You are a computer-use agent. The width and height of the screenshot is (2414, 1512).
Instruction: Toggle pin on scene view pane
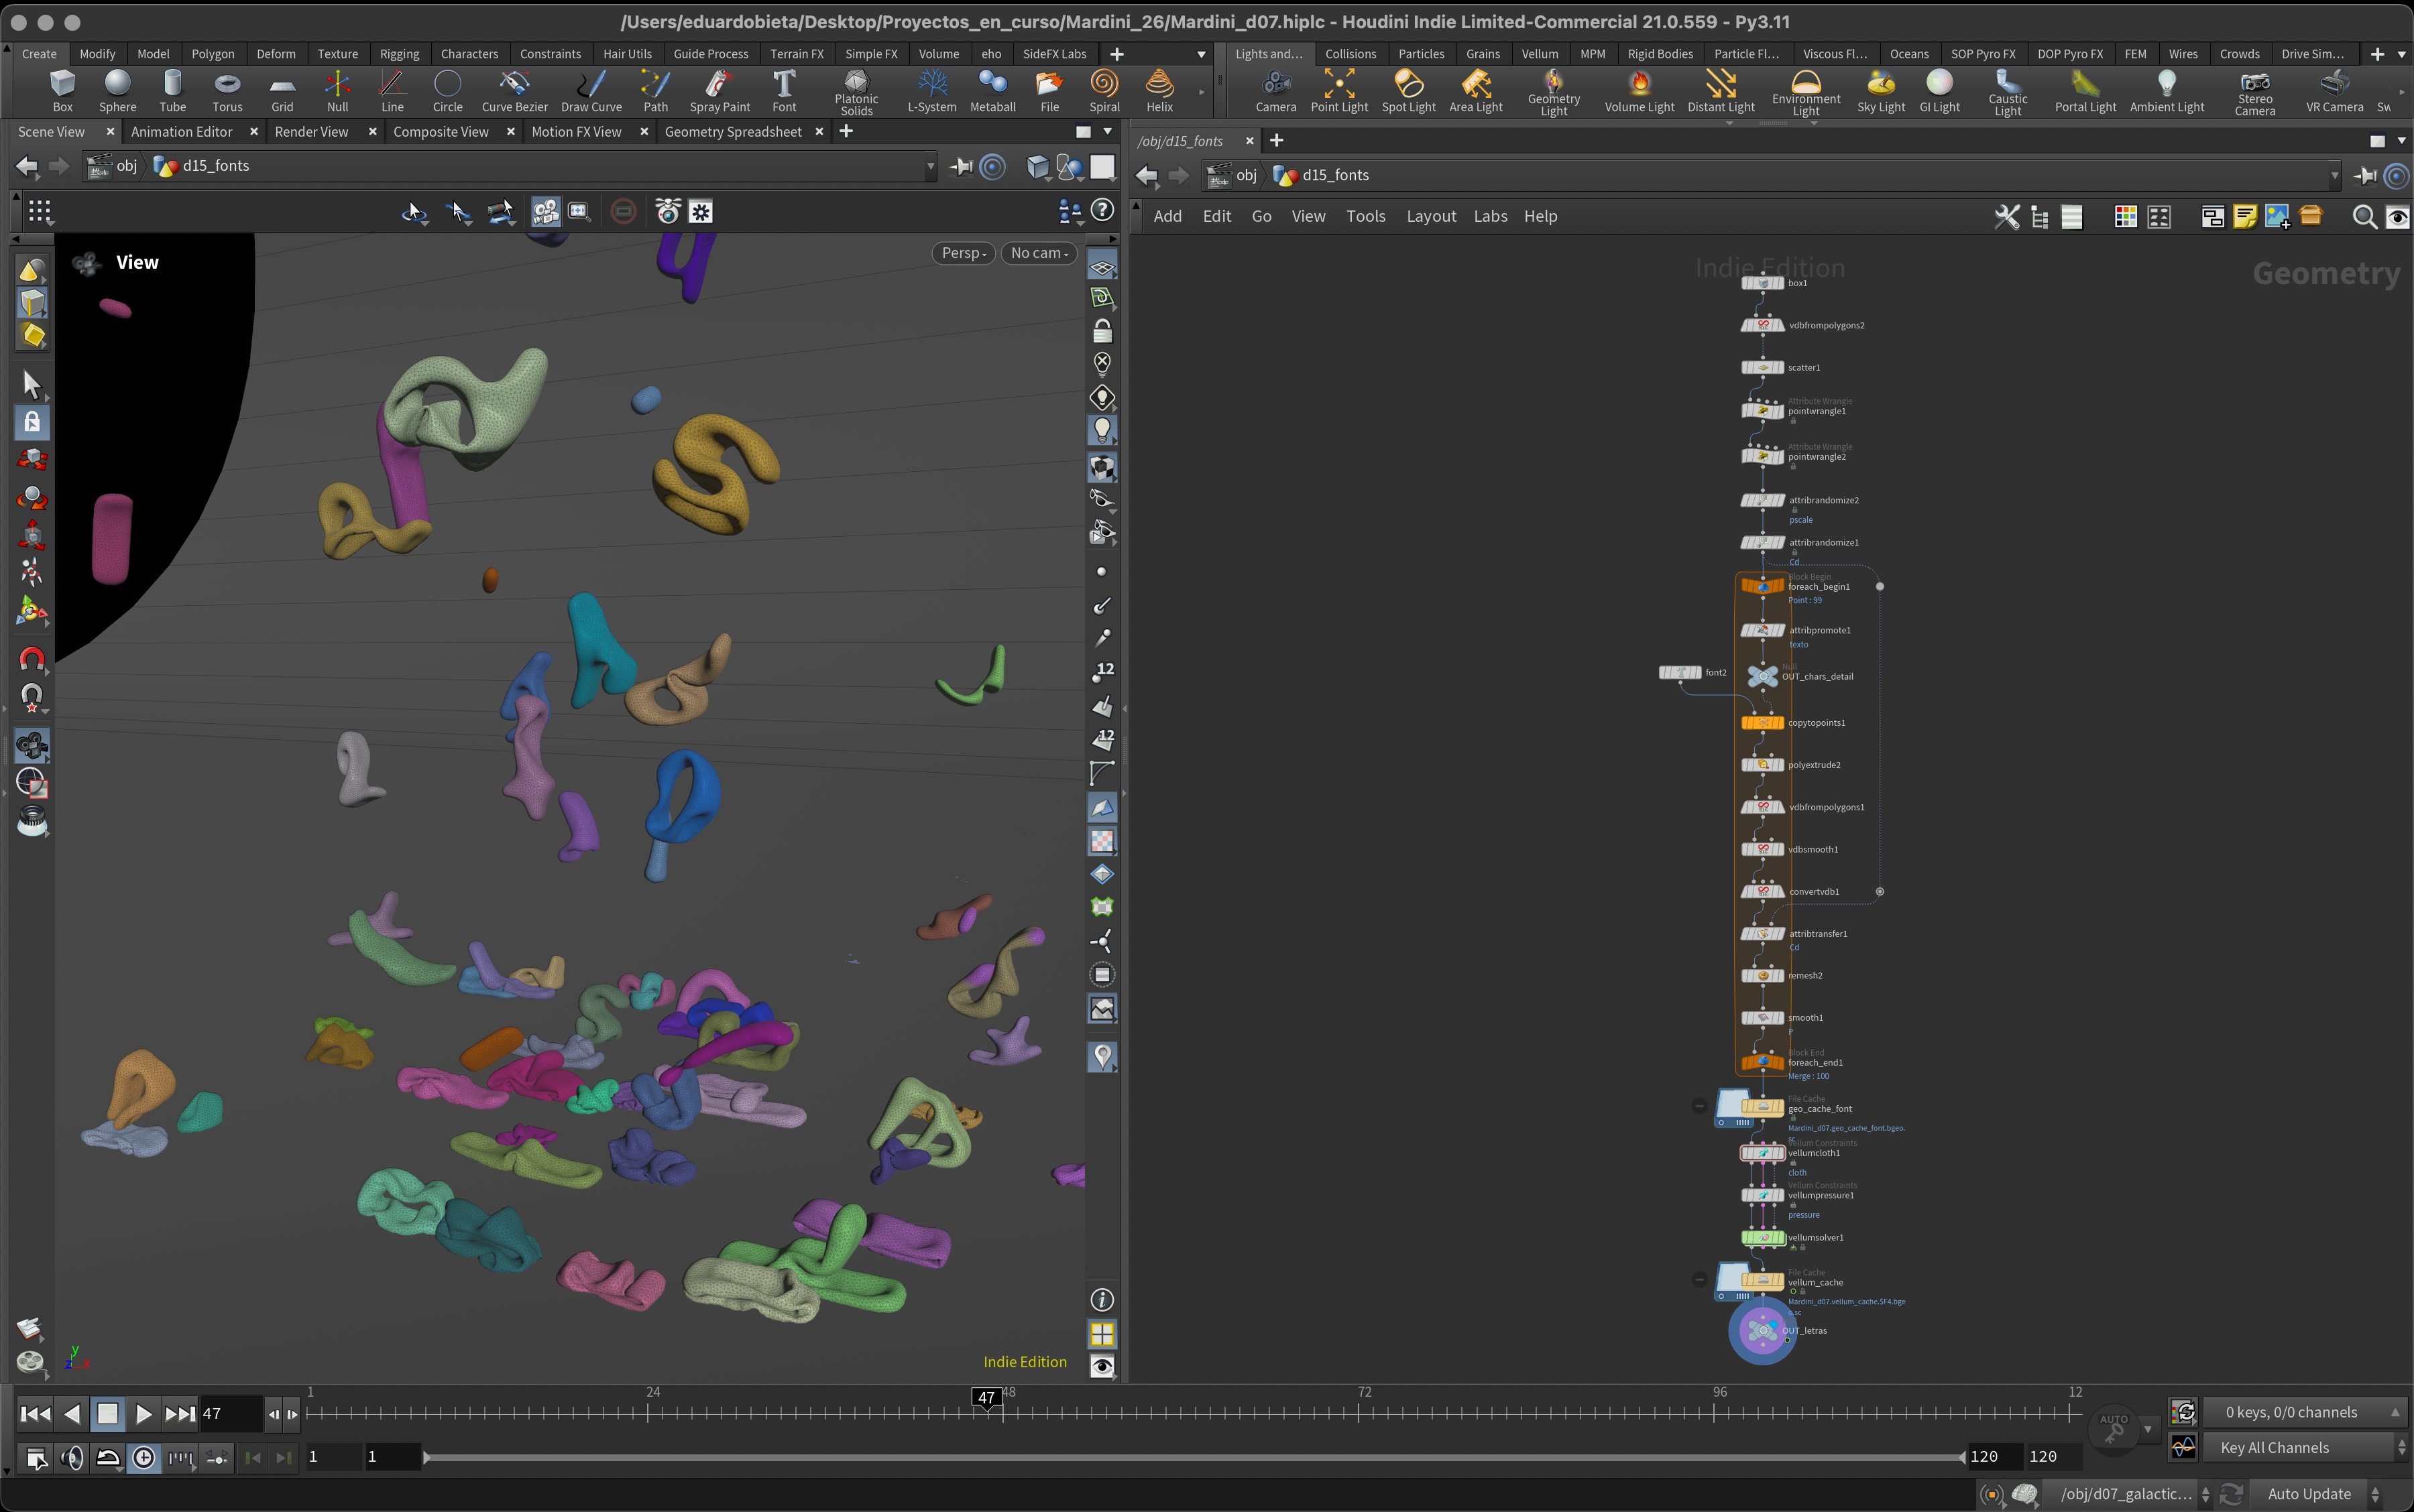click(x=960, y=167)
